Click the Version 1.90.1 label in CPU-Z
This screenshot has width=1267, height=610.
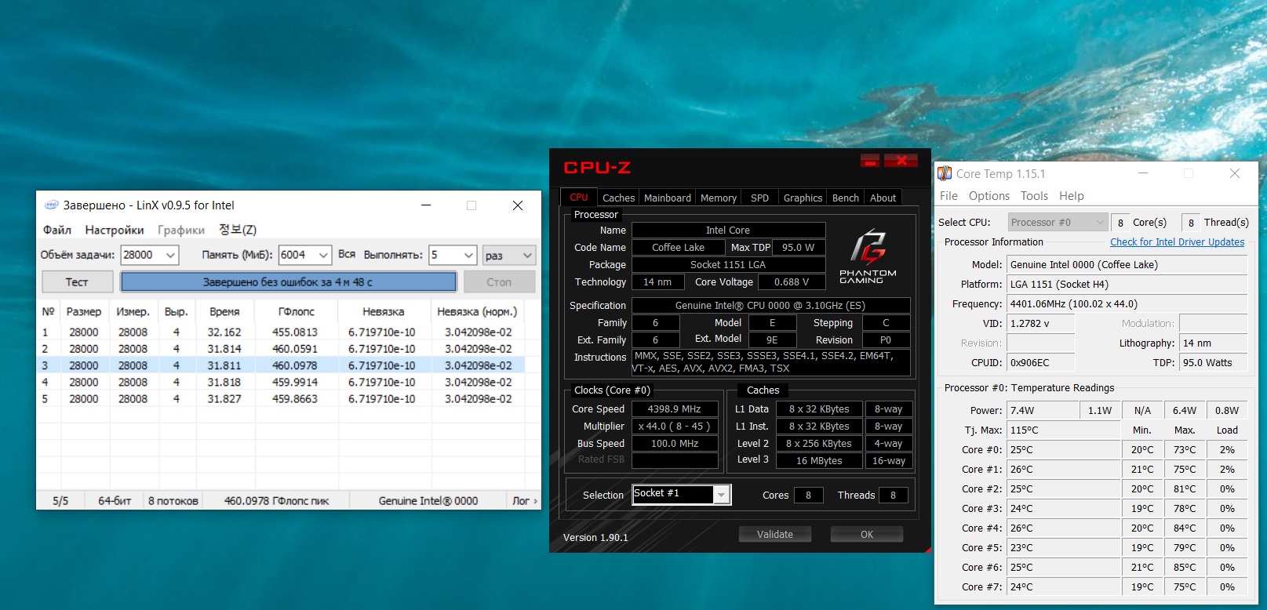(595, 537)
